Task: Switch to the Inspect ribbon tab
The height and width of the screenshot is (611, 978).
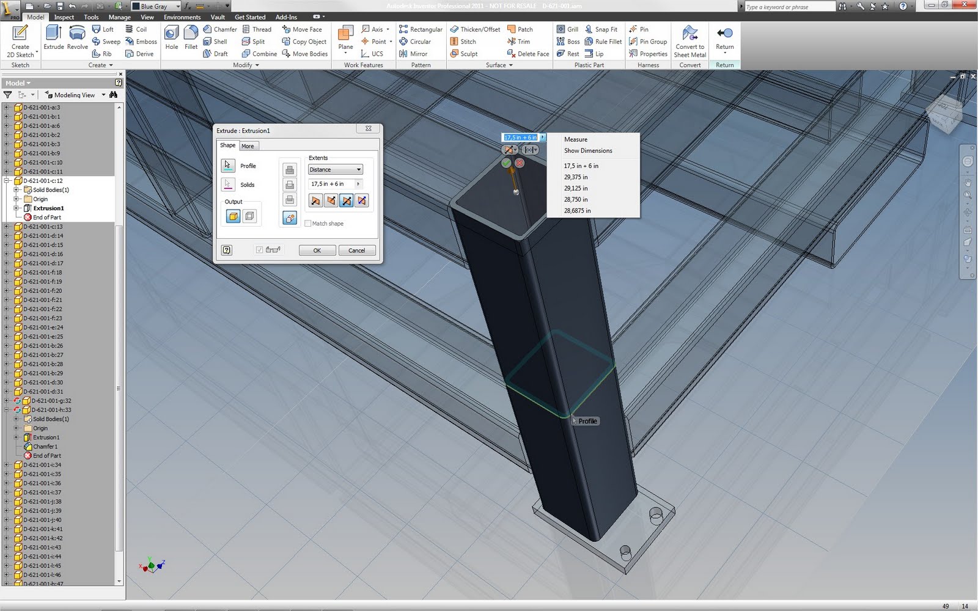Action: point(64,17)
